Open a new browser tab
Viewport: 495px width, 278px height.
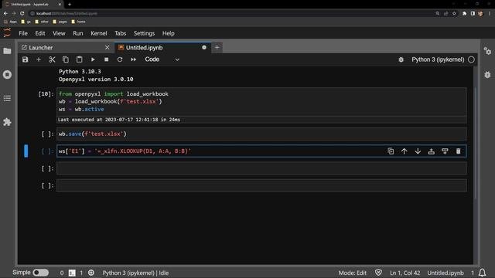tap(70, 5)
